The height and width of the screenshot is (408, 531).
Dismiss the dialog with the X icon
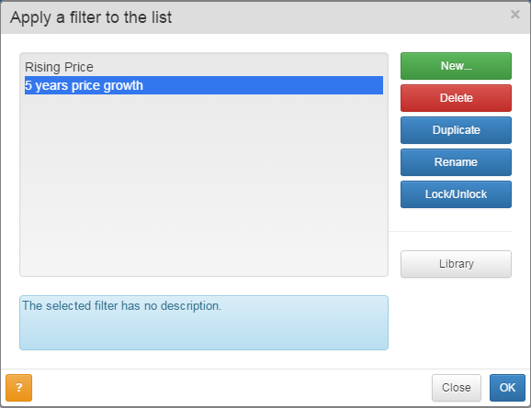(x=514, y=15)
